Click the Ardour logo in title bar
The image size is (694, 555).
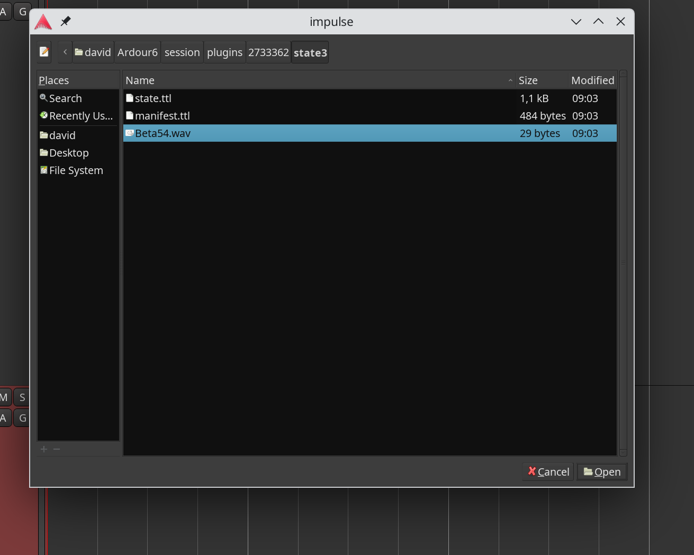43,22
